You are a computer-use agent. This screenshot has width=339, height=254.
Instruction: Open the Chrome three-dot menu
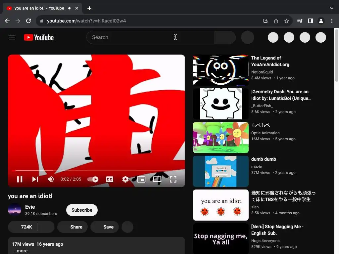332,21
